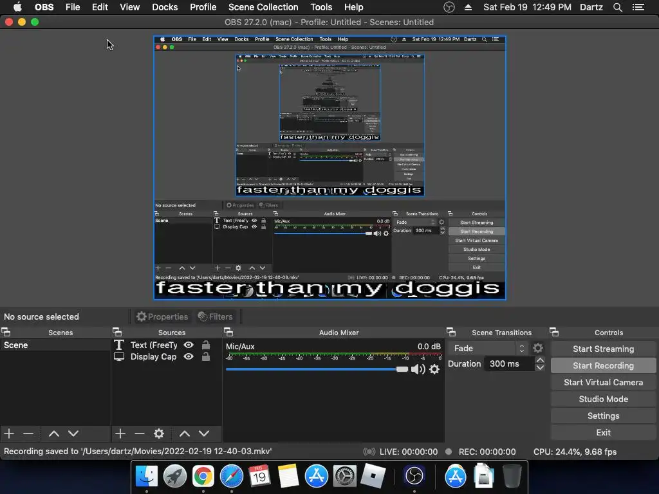The image size is (659, 494).
Task: Open the Tools menu
Action: coord(321,7)
